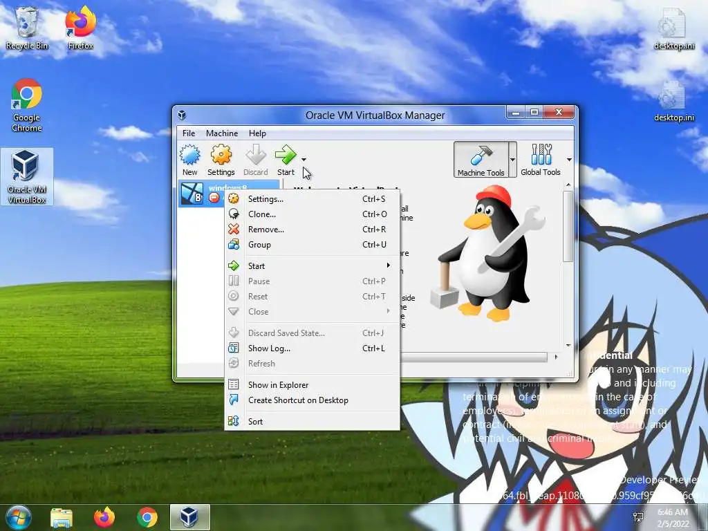This screenshot has height=531, width=708.
Task: Select the Google Chrome desktop shortcut
Action: [27, 105]
